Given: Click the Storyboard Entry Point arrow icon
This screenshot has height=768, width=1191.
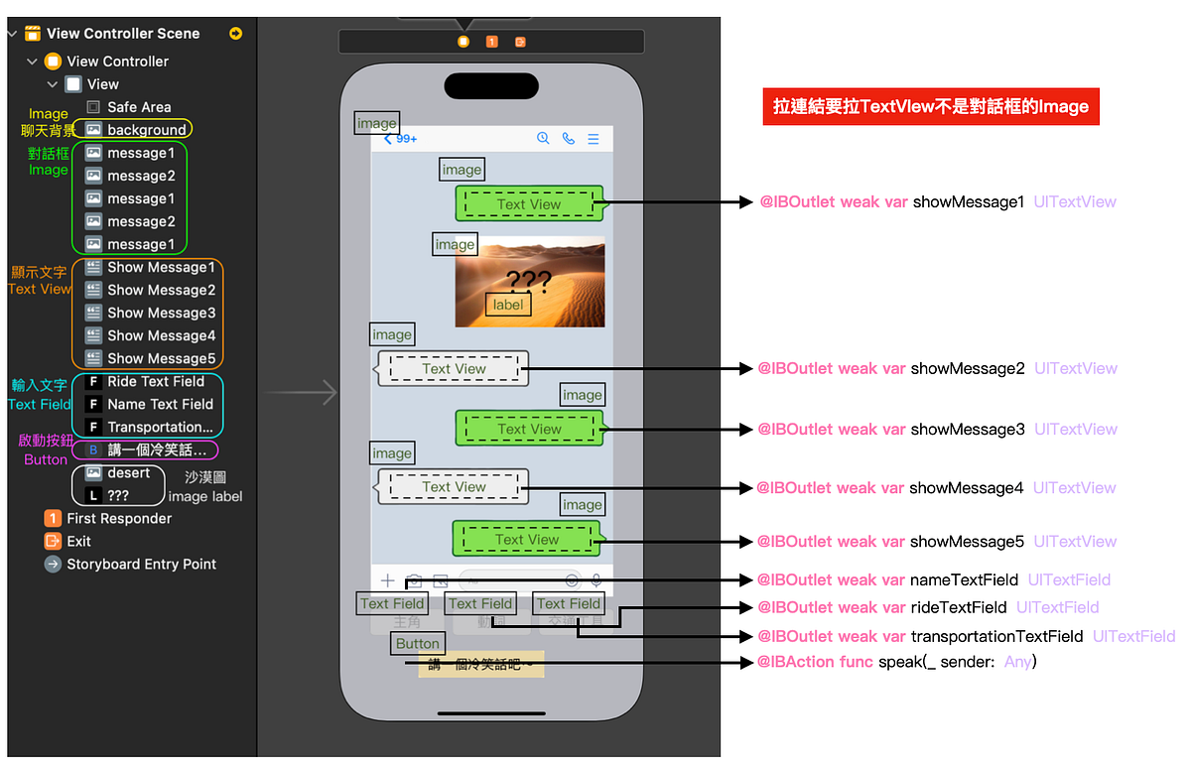Looking at the screenshot, I should coord(52,564).
